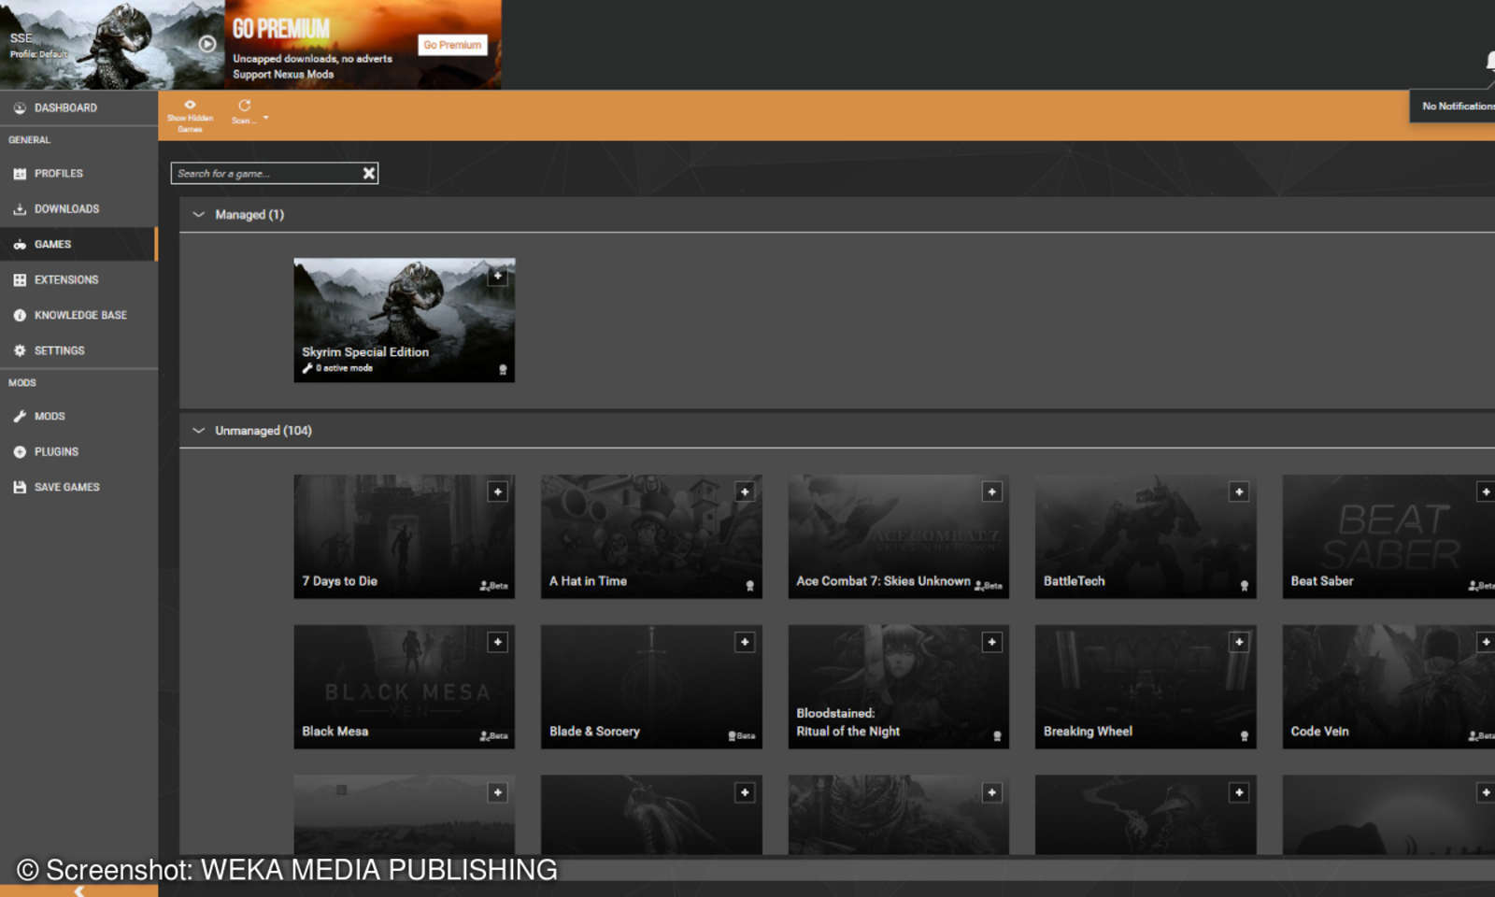Open the Downloads section in the sidebar
The height and width of the screenshot is (897, 1495).
pos(66,208)
